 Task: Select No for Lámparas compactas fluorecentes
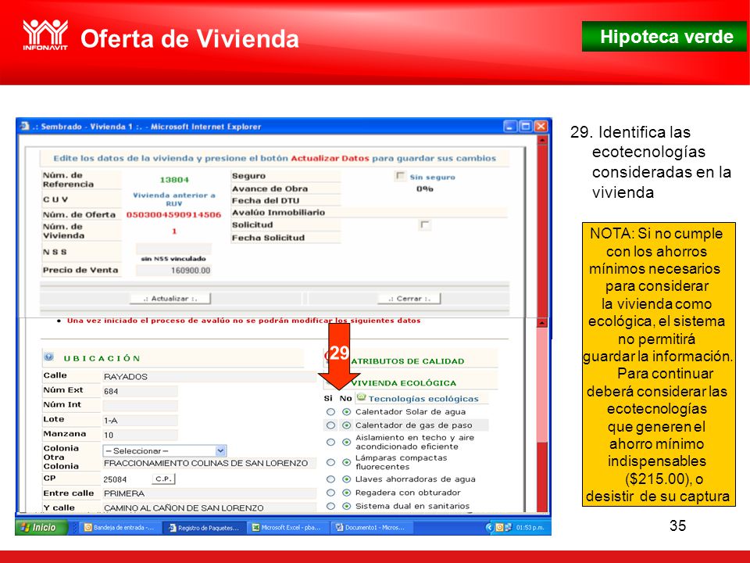pos(346,462)
